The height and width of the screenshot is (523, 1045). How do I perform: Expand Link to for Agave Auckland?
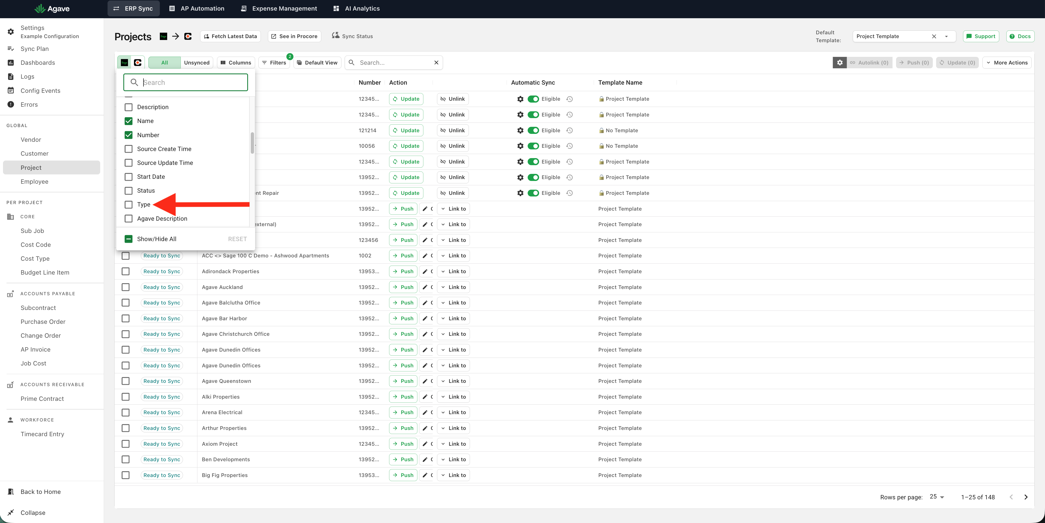point(453,287)
